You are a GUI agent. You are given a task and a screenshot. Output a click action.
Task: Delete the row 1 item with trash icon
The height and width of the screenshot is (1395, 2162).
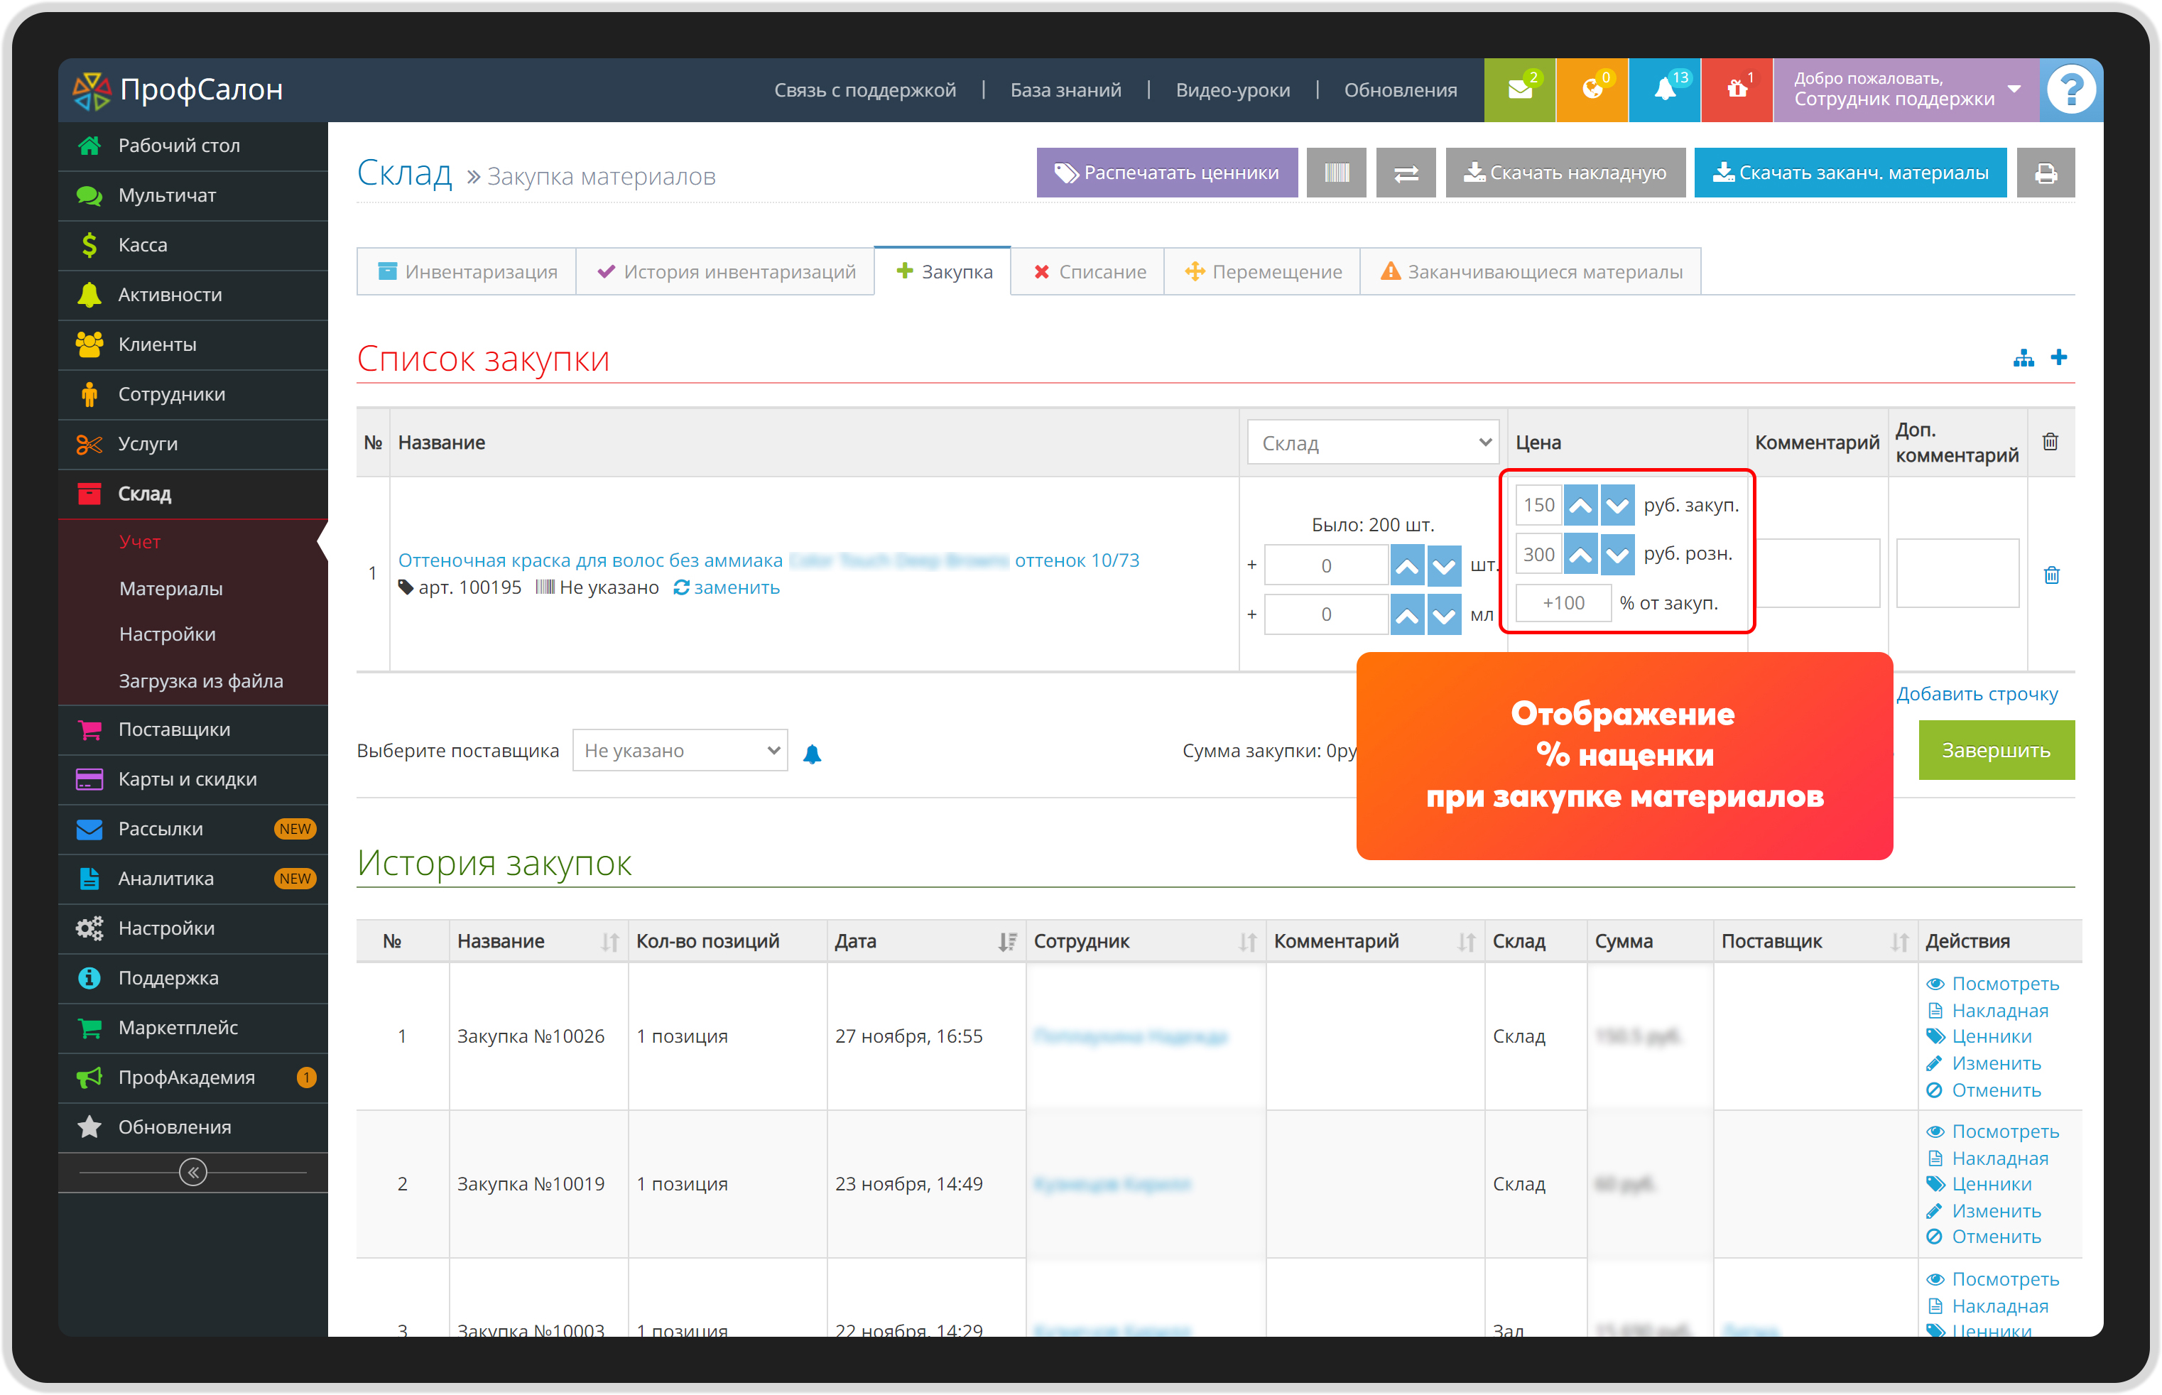[2051, 575]
